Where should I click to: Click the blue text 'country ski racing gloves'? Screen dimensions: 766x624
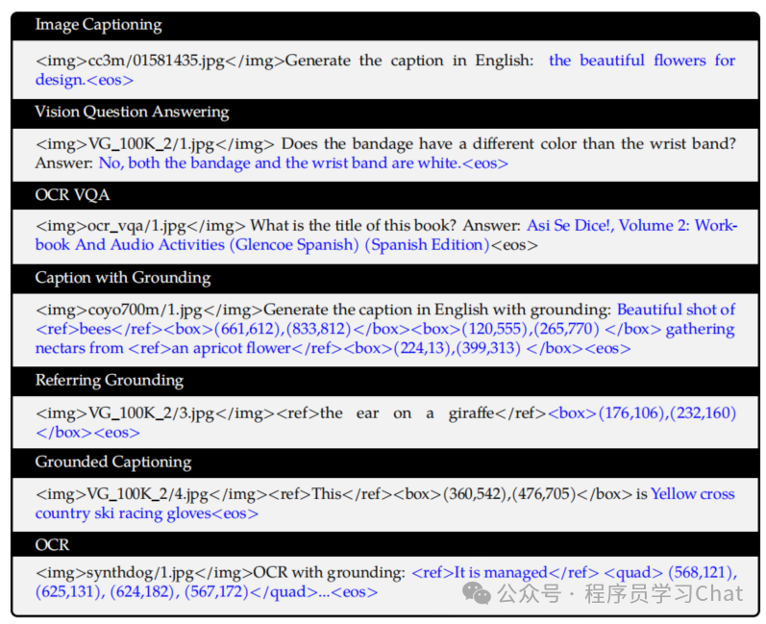[x=124, y=514]
